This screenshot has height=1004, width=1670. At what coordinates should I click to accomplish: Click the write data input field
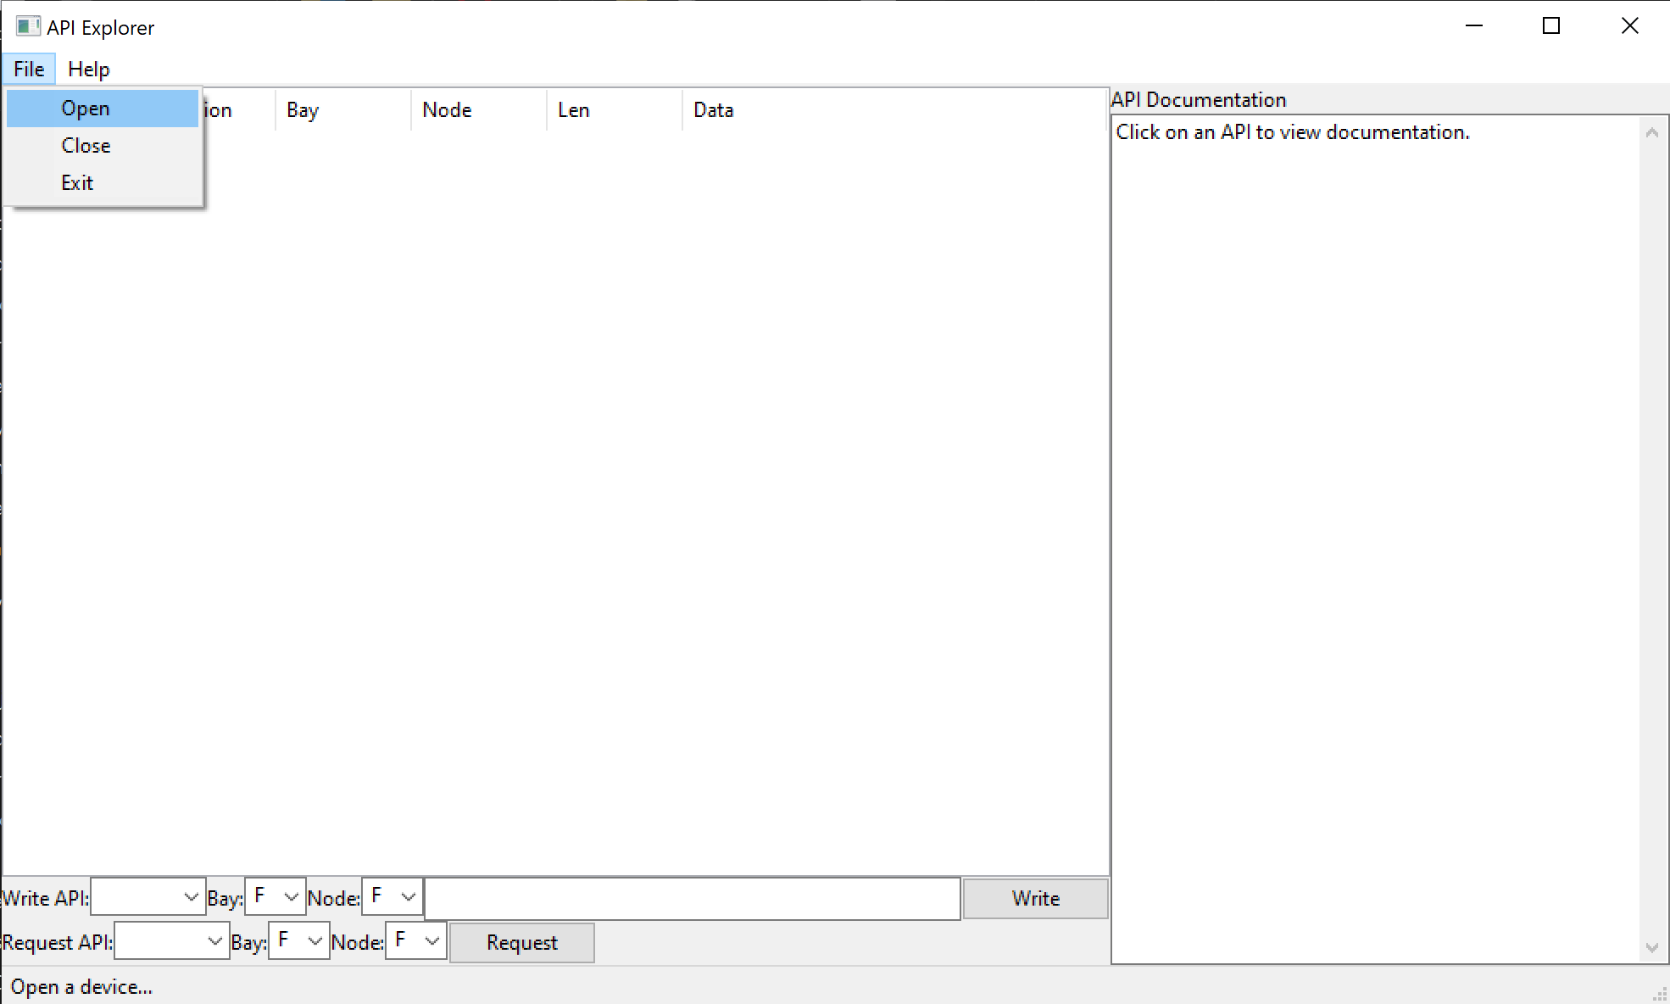point(691,898)
